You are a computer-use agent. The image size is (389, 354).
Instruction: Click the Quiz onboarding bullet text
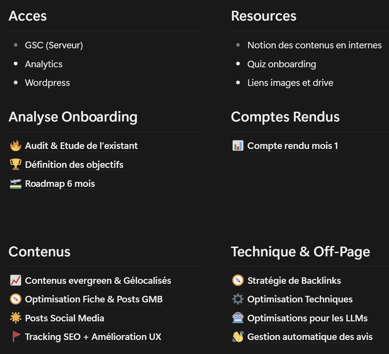pos(281,64)
